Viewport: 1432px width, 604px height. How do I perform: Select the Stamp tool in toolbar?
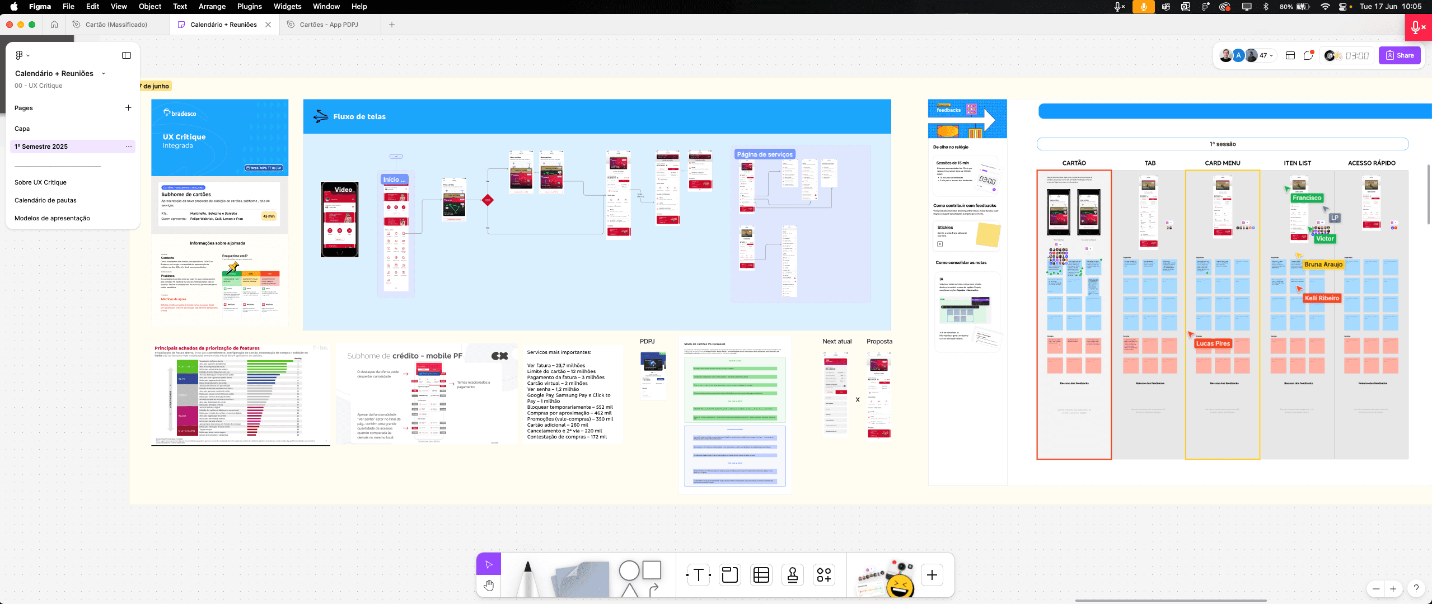click(x=792, y=575)
